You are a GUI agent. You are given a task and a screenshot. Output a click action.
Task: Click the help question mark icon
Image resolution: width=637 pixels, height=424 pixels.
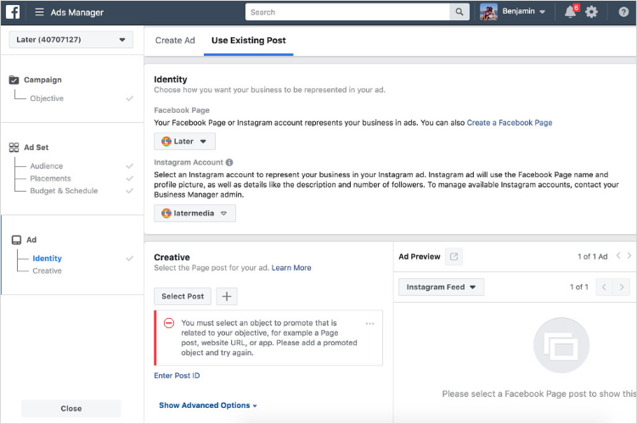pos(623,12)
